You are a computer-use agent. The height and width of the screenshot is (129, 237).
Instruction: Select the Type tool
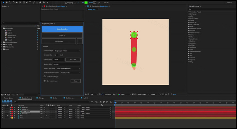coord(30,2)
